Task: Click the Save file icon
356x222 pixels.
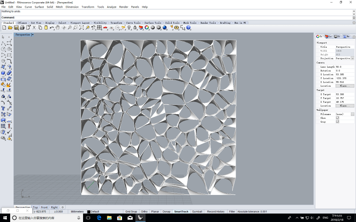Action: pyautogui.click(x=16, y=27)
